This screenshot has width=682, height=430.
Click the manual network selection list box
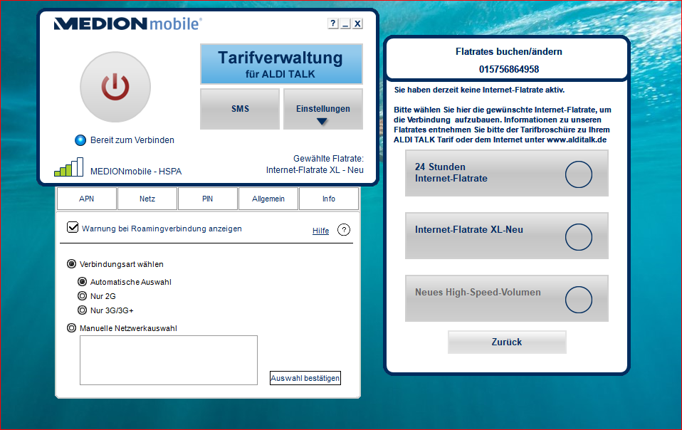168,360
